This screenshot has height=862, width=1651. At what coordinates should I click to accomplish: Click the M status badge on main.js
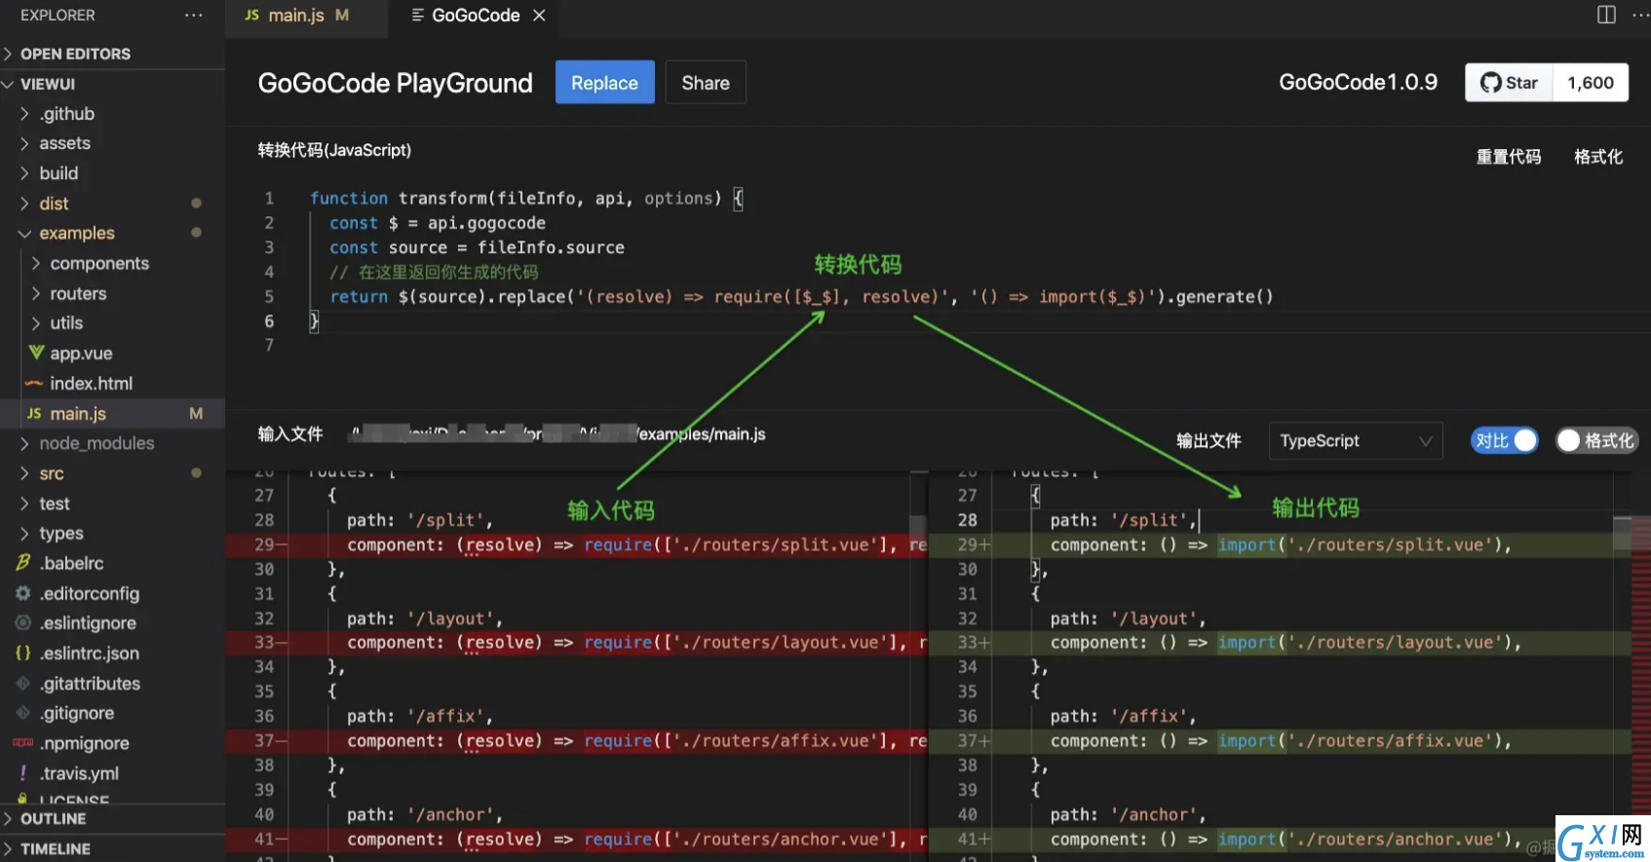pos(196,414)
